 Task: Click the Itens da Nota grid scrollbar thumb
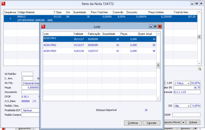[x=199, y=37]
